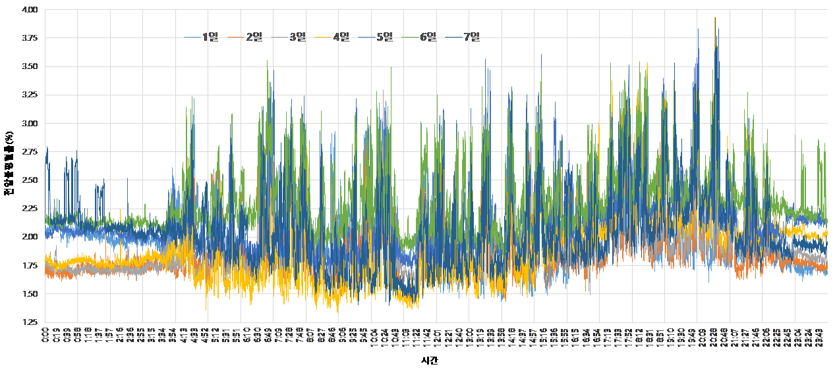837x377 pixels.
Task: Click the yellow 4일 legend line marker
Action: pyautogui.click(x=323, y=38)
